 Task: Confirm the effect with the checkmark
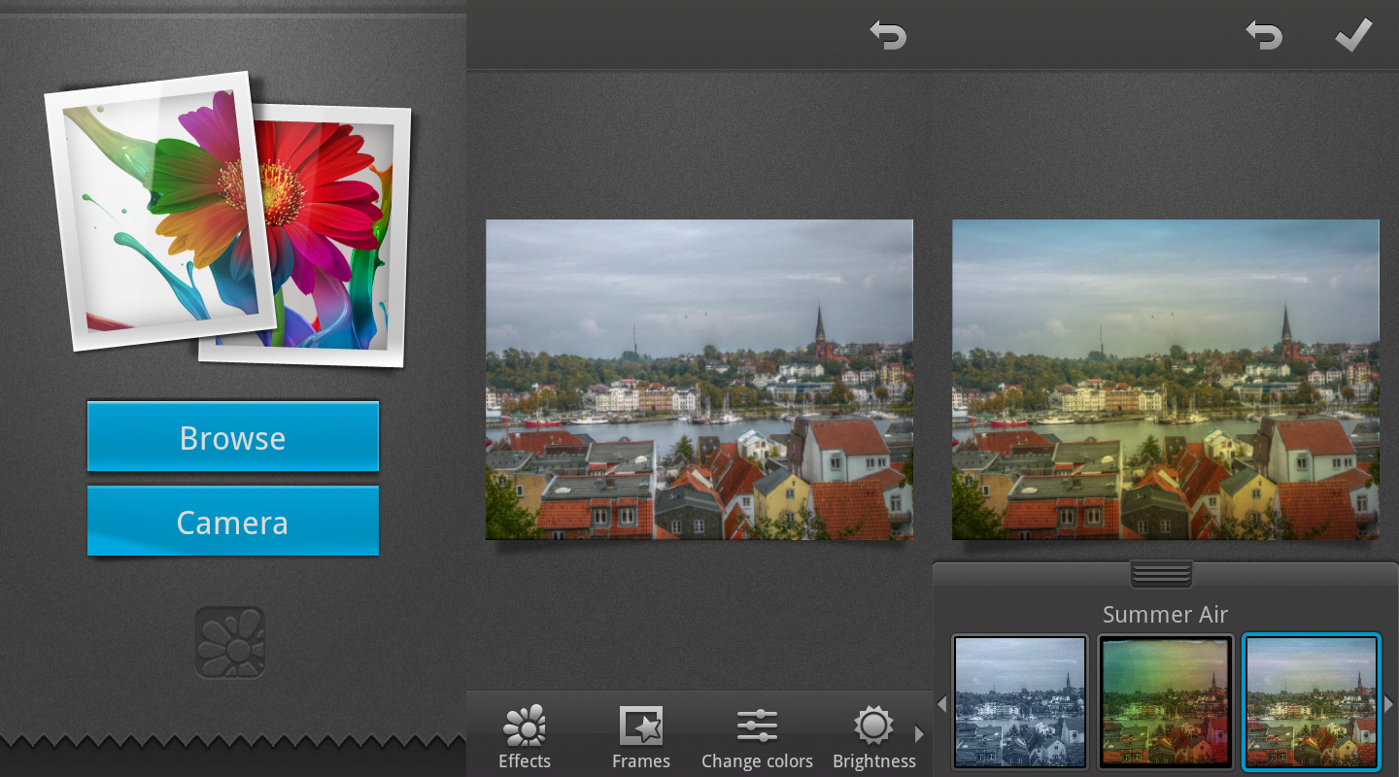coord(1353,36)
